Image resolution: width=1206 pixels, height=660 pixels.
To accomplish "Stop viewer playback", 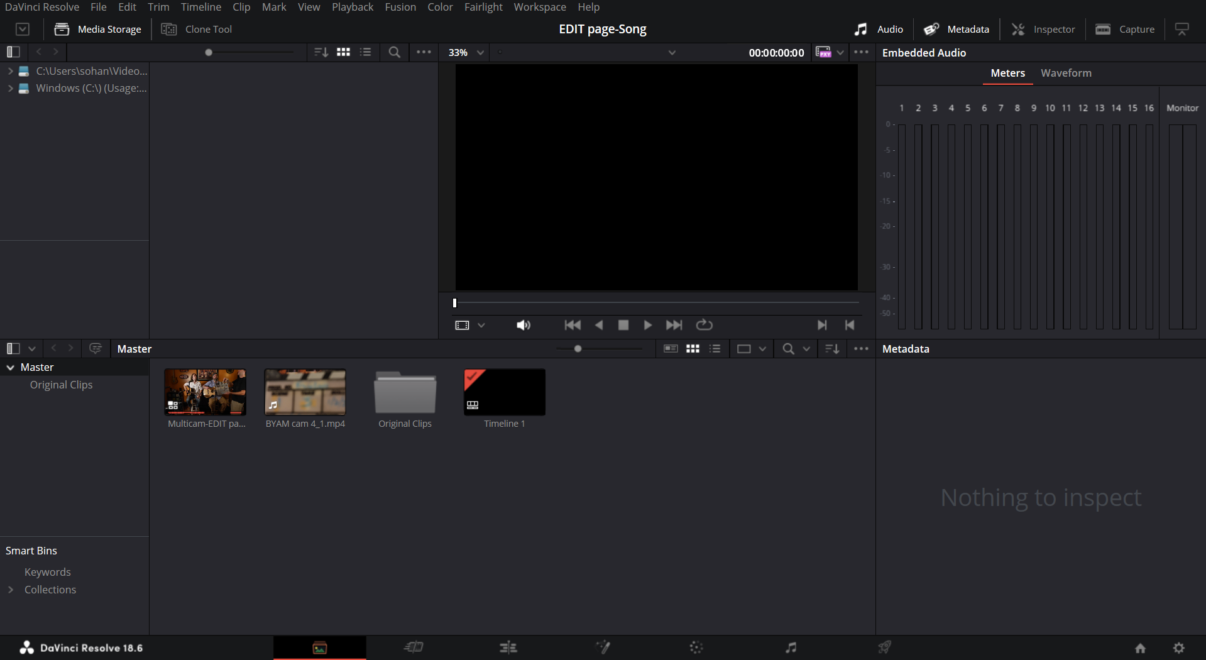I will pos(623,325).
